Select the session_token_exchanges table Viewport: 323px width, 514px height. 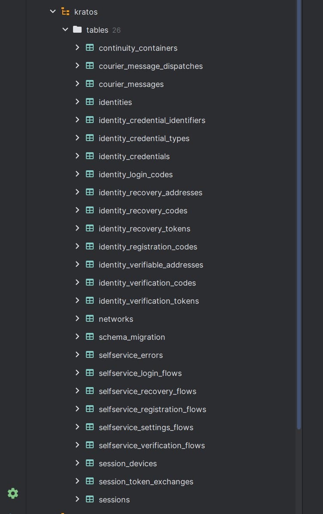pos(146,481)
